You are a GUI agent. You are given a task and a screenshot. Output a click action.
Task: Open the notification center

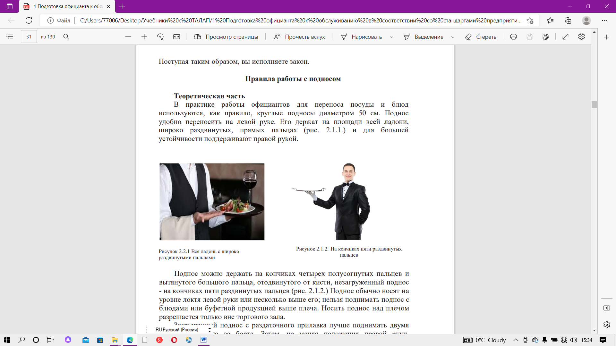pos(603,340)
